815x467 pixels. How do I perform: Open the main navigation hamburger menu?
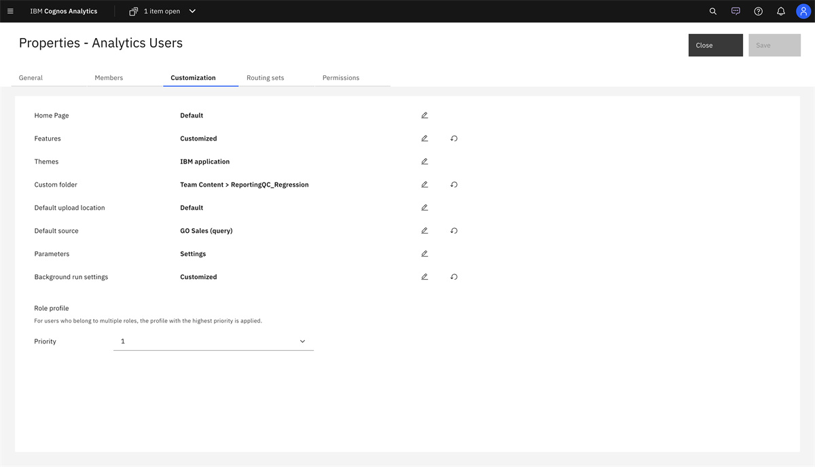click(x=10, y=11)
